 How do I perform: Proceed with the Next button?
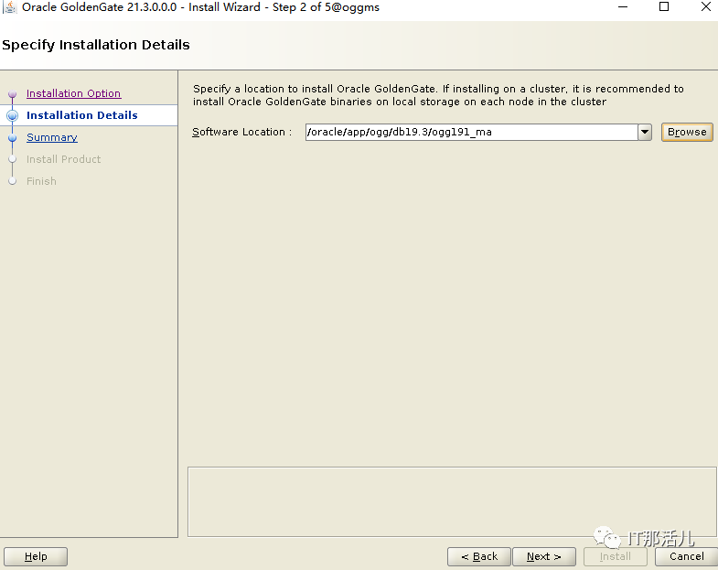point(544,556)
